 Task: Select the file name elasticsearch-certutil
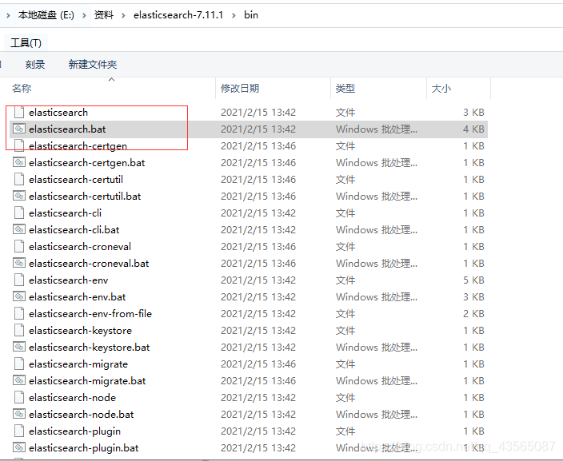(x=76, y=180)
